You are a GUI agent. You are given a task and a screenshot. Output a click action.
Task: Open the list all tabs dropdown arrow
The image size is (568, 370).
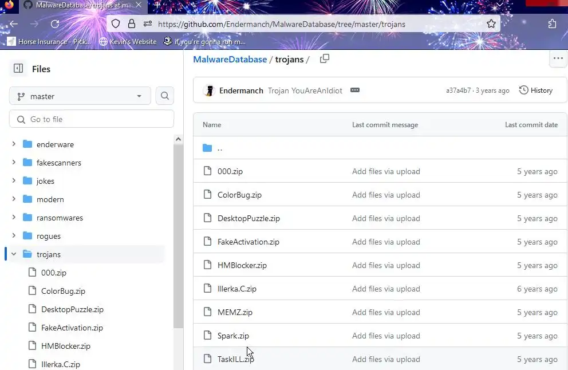click(500, 5)
